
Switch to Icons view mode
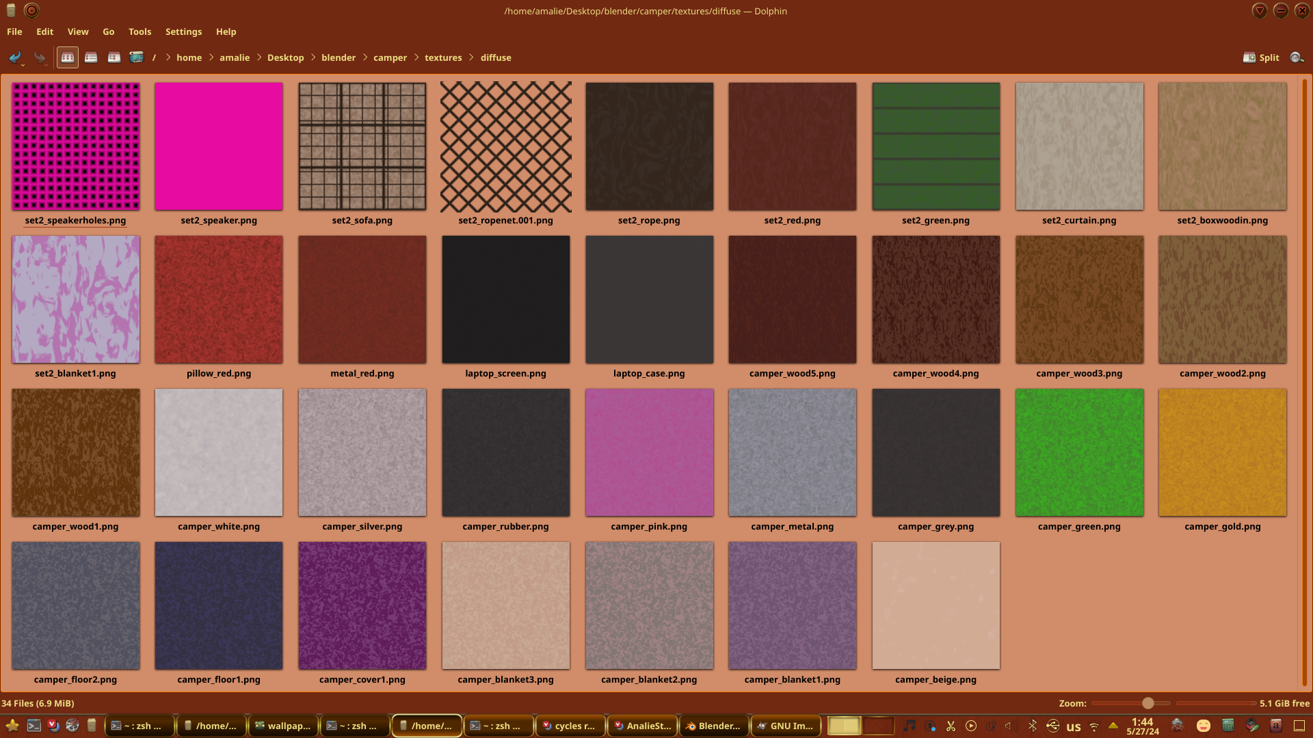pos(67,57)
